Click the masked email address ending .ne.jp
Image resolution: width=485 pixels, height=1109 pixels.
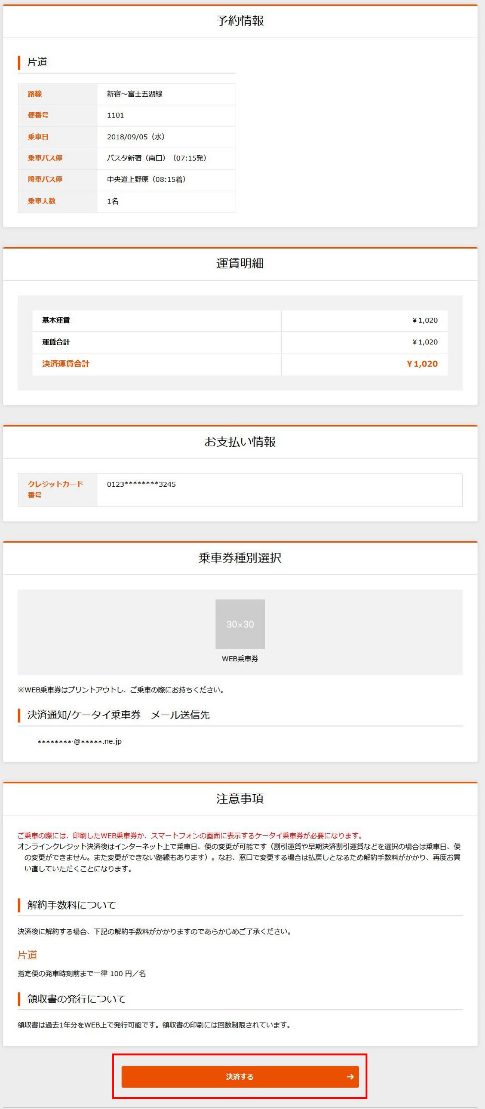pyautogui.click(x=80, y=741)
